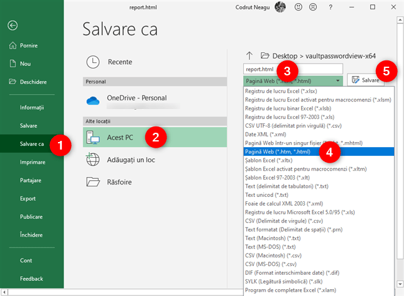Choose Text (Macintosh) (*.txt)
The width and height of the screenshot is (404, 296).
[319, 238]
